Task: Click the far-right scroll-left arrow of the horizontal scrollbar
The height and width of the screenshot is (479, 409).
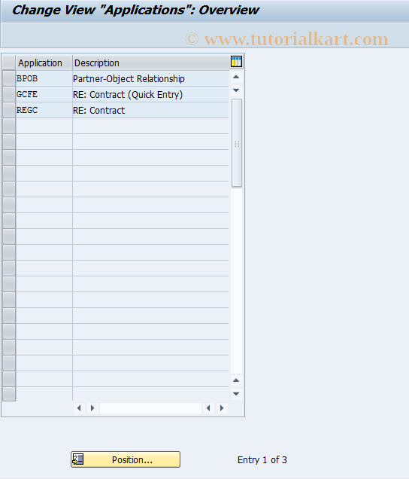Action: coord(208,408)
